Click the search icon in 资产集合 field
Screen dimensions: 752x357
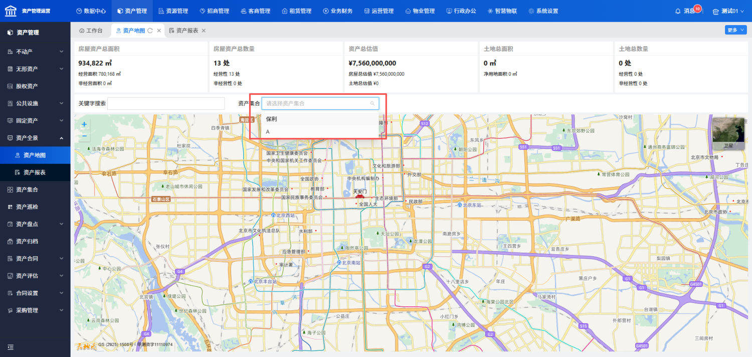[x=372, y=103]
